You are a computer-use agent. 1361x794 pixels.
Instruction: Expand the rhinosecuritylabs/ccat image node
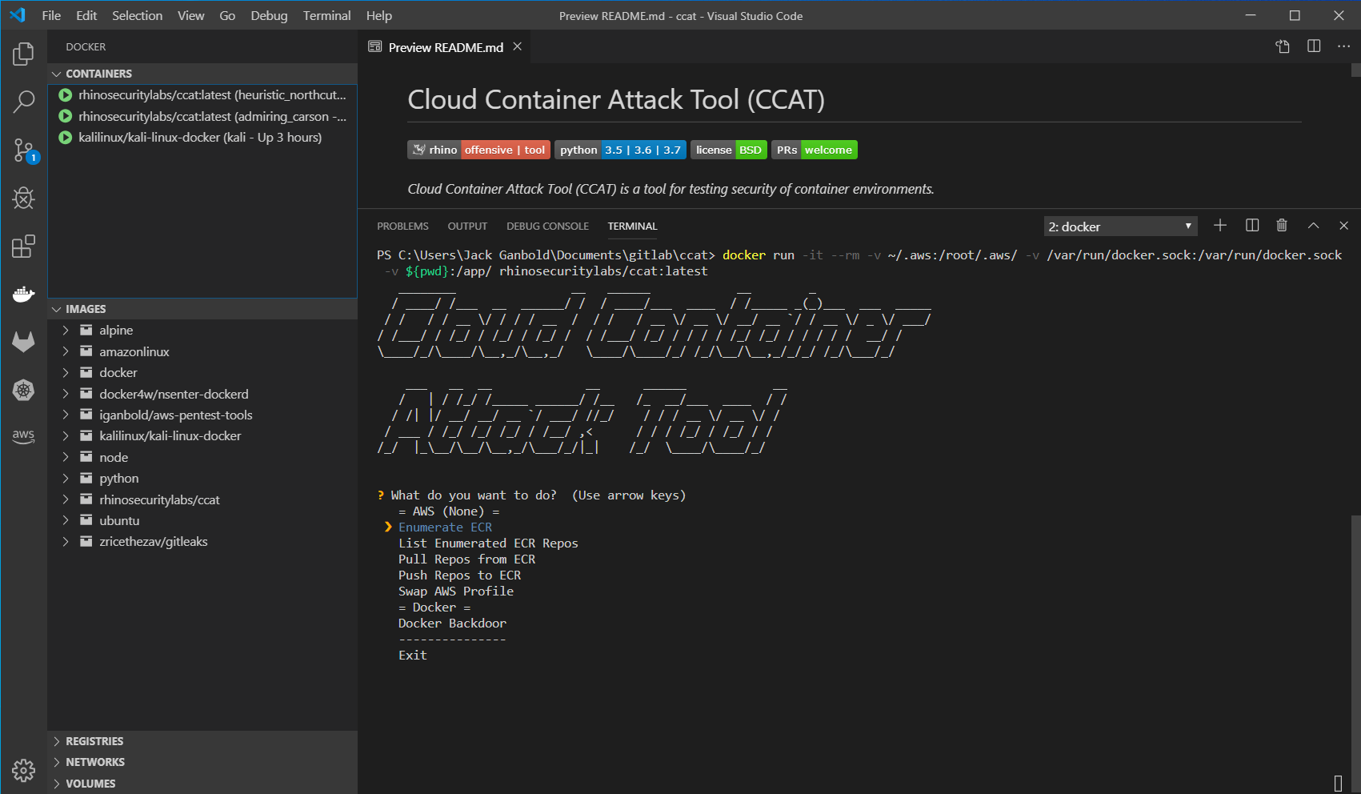tap(66, 499)
